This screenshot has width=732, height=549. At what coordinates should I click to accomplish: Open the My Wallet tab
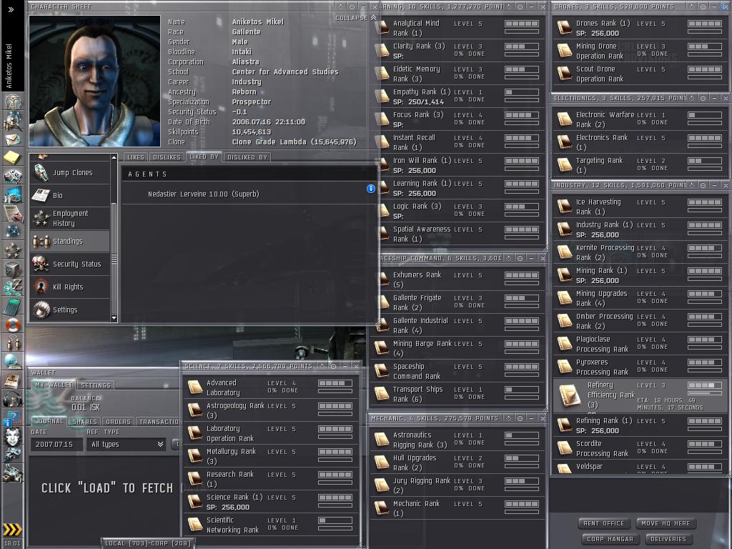(x=54, y=385)
